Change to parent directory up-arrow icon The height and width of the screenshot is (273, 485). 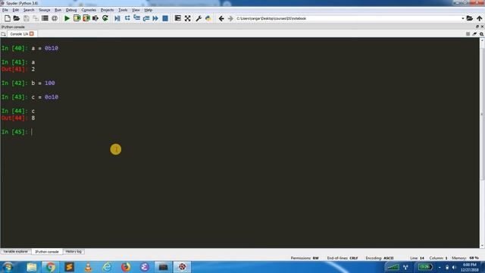click(x=479, y=18)
